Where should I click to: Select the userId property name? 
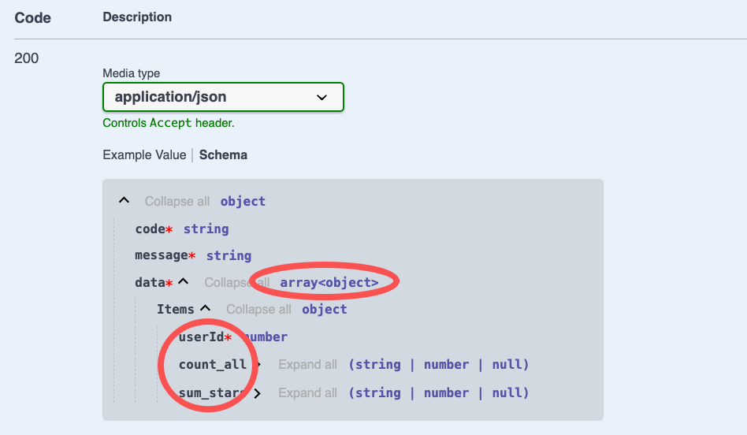coord(201,337)
